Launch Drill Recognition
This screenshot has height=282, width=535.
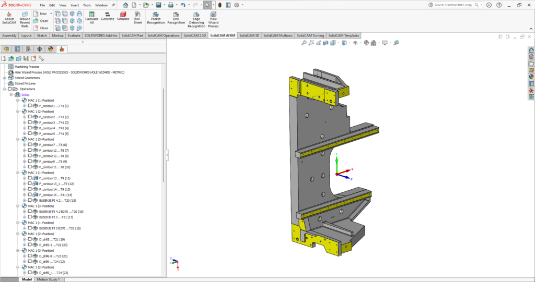point(177,18)
